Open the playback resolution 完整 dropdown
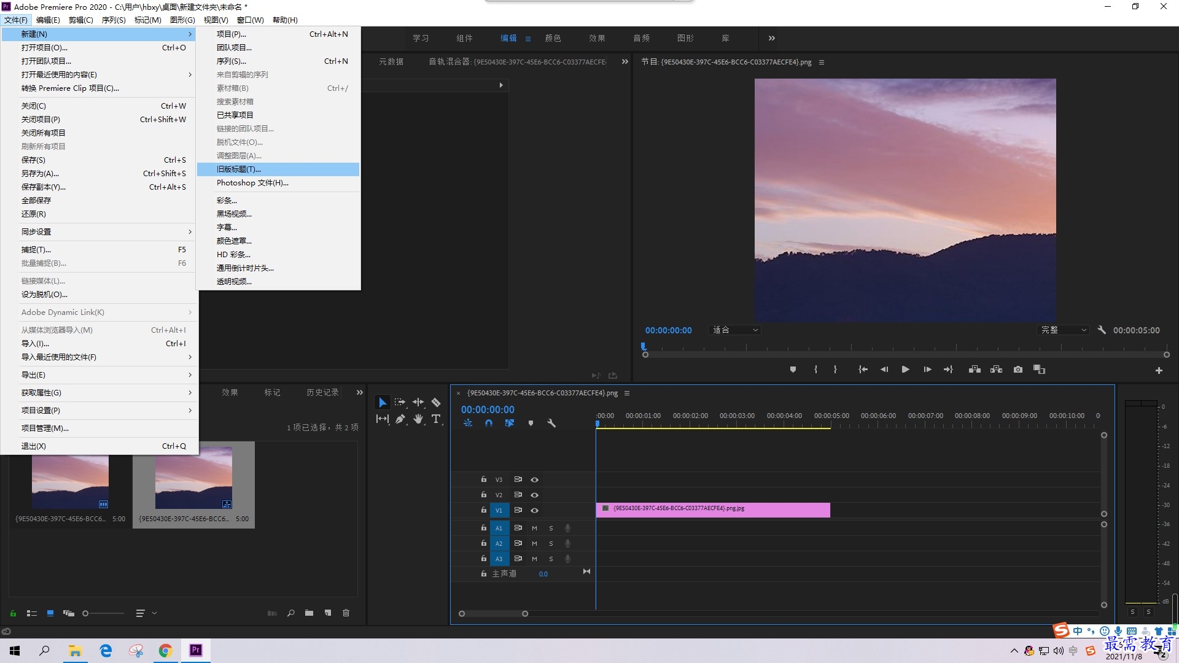1179x663 pixels. [x=1063, y=330]
